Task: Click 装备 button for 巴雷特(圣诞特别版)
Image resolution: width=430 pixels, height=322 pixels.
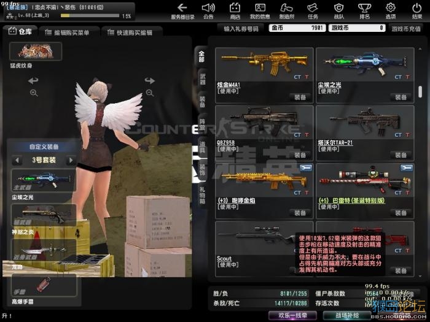Action: (401, 213)
